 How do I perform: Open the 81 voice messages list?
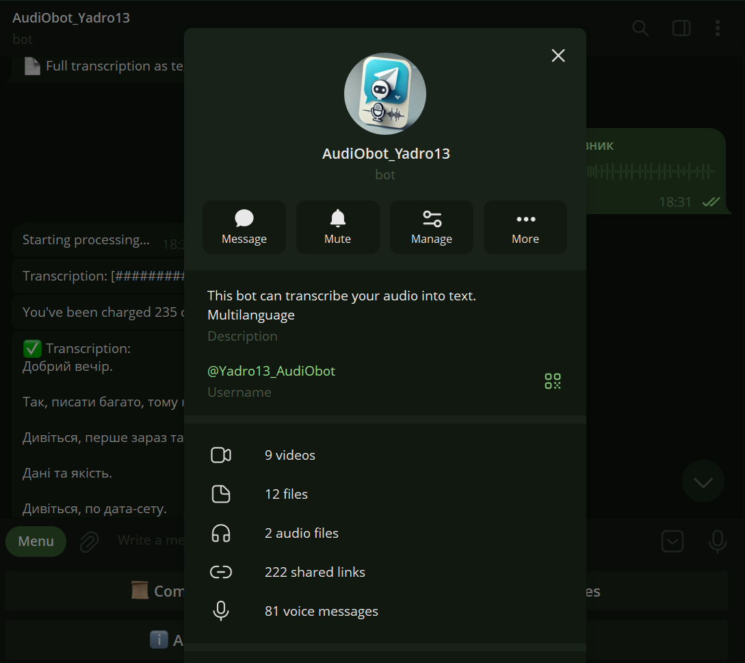tap(385, 611)
